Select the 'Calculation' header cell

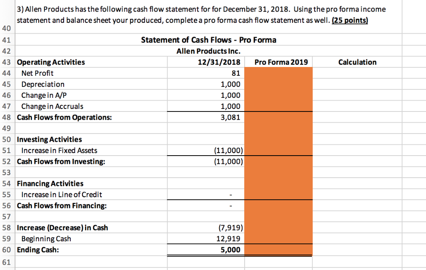click(x=357, y=62)
